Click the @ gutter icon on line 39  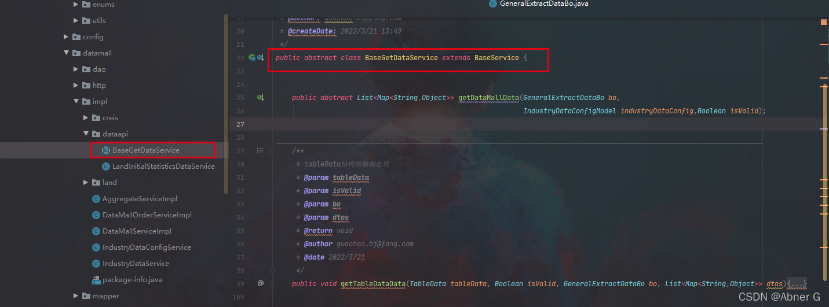coord(261,283)
